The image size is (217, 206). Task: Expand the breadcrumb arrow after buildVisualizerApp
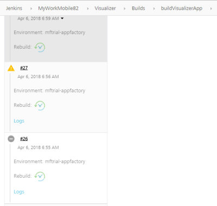[211, 9]
